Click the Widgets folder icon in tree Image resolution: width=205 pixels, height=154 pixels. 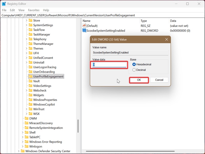click(x=30, y=95)
